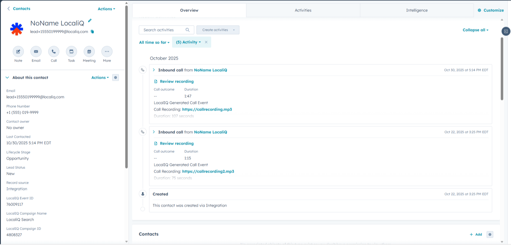Click the LocalIQ Event ID value 76009117
The height and width of the screenshot is (245, 511).
15,204
